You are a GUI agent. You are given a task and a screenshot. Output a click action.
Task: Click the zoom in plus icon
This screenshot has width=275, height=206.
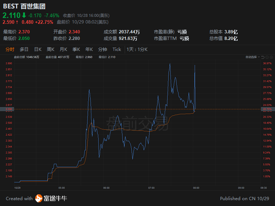pyautogui.click(x=271, y=57)
